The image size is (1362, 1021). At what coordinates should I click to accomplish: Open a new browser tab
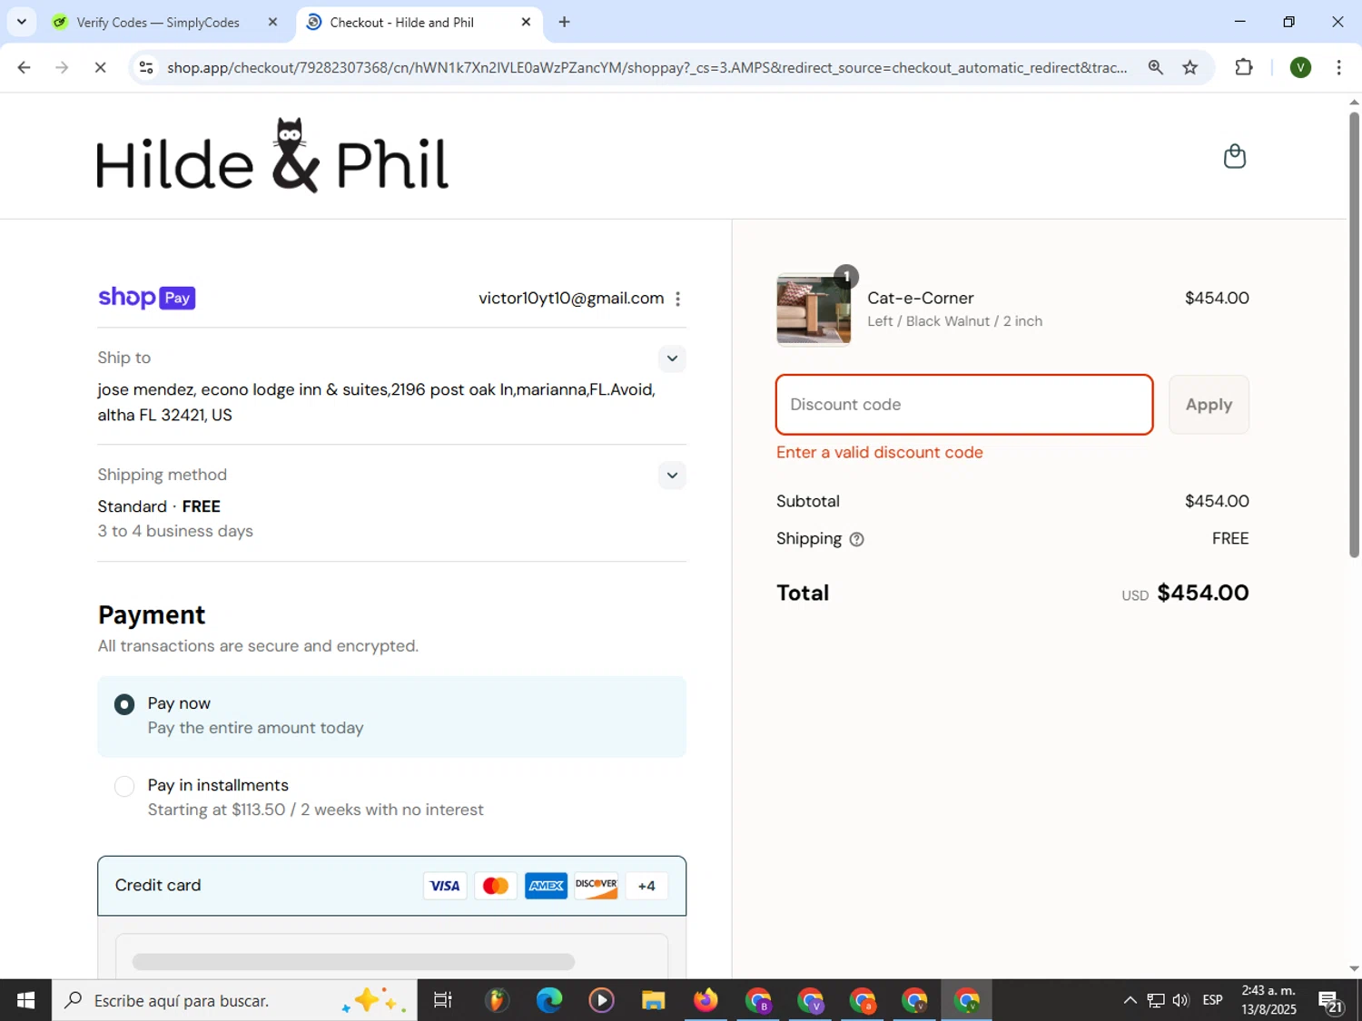point(564,22)
